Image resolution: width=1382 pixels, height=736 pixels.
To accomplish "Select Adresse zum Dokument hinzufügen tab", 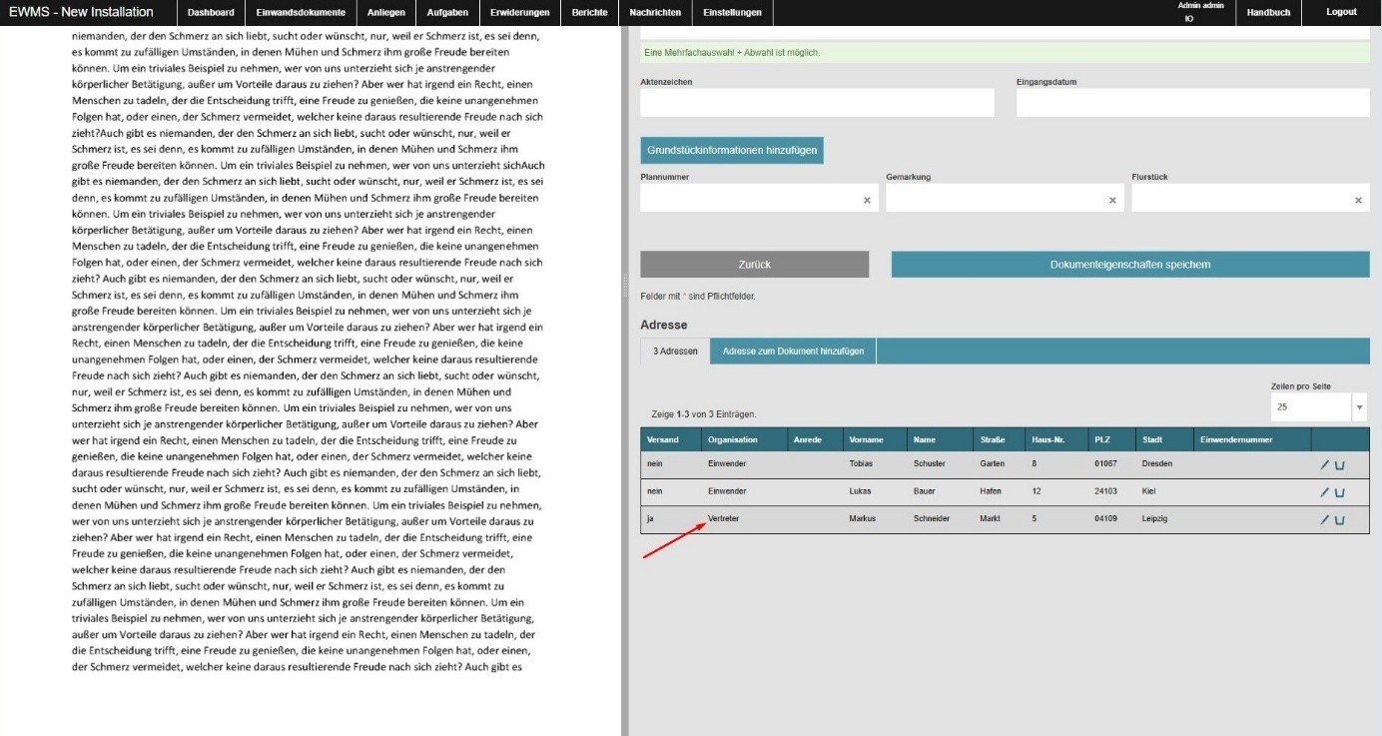I will (793, 352).
